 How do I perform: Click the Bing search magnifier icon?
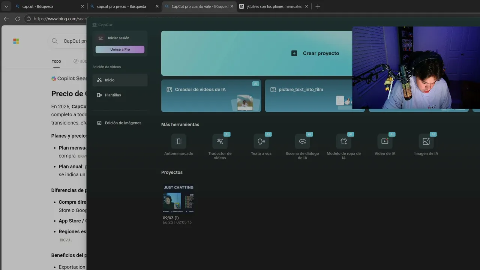55,41
